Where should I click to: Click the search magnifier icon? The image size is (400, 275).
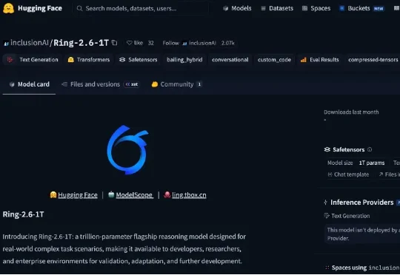coord(79,8)
